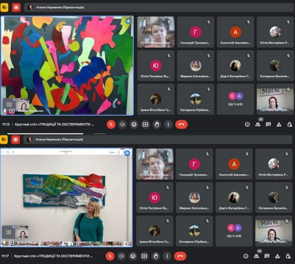Select the abstract painting presentation tile

coord(67,65)
